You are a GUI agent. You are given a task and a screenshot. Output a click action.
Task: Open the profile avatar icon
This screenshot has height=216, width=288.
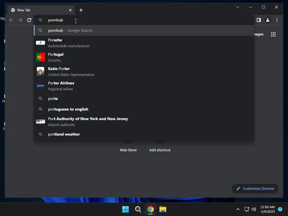(x=268, y=20)
